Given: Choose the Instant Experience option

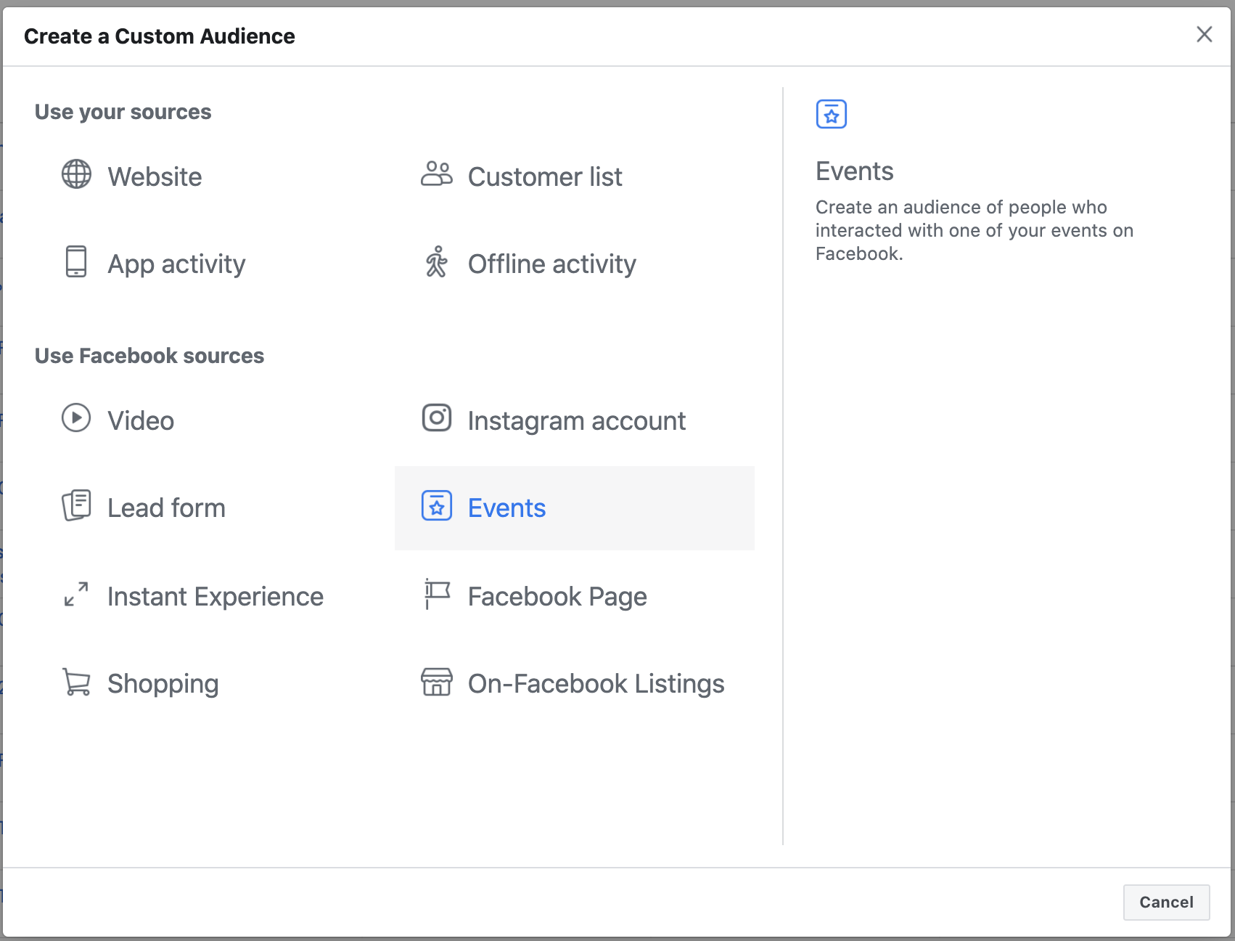Looking at the screenshot, I should [215, 595].
